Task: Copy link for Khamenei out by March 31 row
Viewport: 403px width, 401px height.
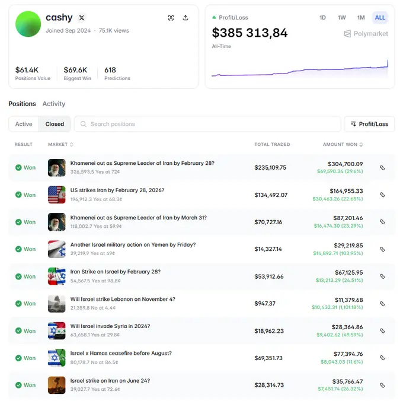Action: point(382,222)
